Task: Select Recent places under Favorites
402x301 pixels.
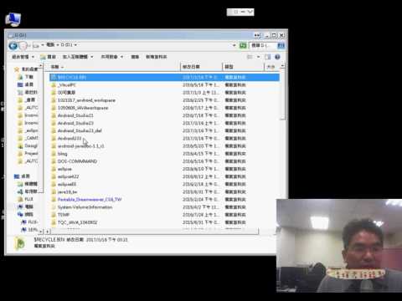Action: tap(31, 92)
